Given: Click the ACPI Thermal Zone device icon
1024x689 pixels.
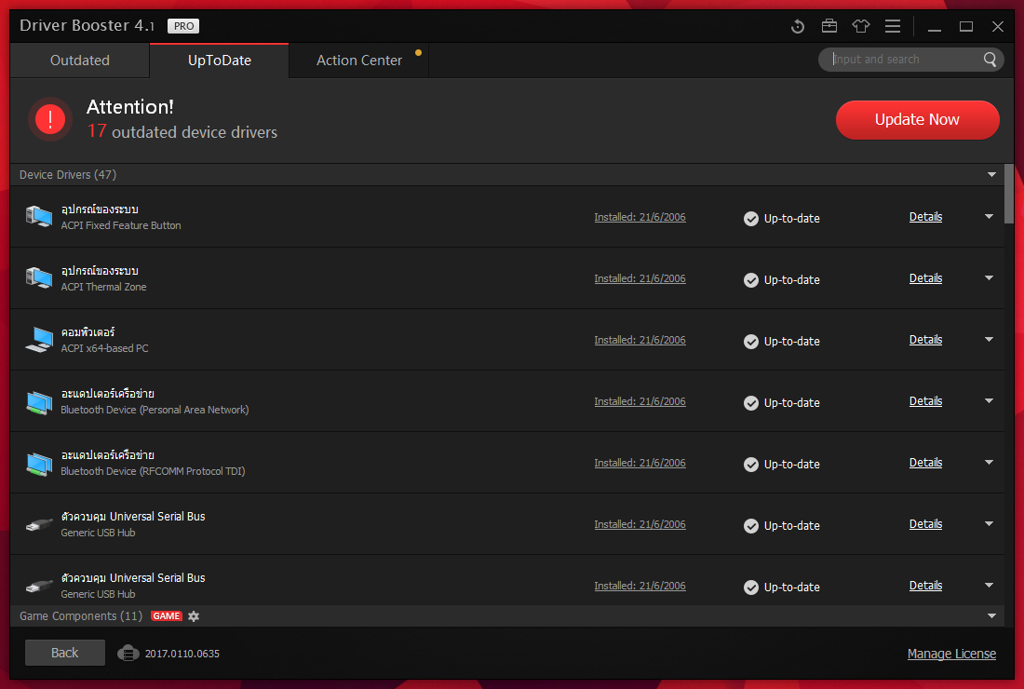Looking at the screenshot, I should (x=39, y=277).
